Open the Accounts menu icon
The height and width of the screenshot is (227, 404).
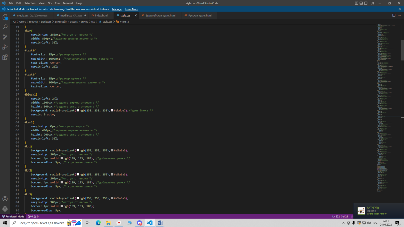pyautogui.click(x=5, y=199)
